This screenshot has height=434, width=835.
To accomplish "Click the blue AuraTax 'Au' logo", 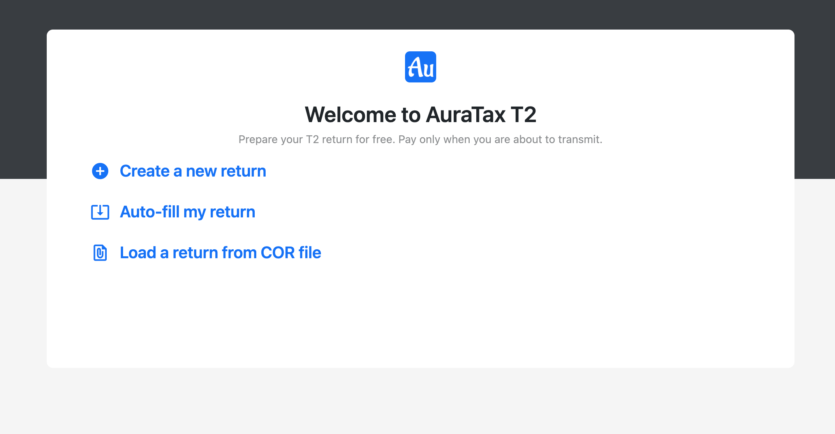I will [x=420, y=67].
